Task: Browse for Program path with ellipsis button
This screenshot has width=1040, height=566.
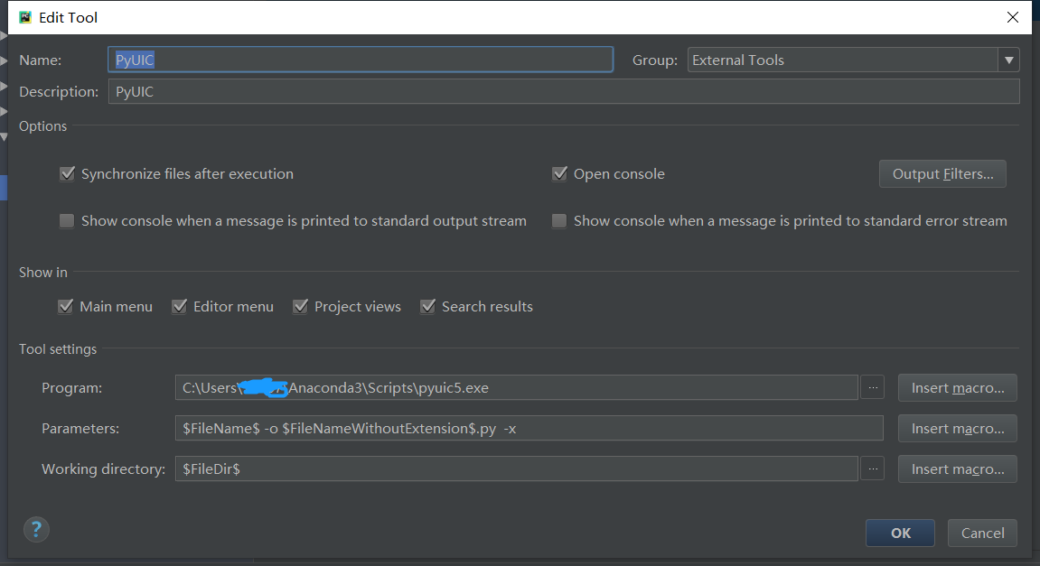Action: pyautogui.click(x=872, y=388)
